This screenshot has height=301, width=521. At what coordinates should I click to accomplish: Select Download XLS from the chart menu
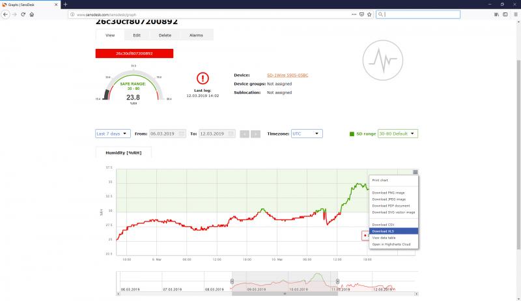pyautogui.click(x=383, y=231)
